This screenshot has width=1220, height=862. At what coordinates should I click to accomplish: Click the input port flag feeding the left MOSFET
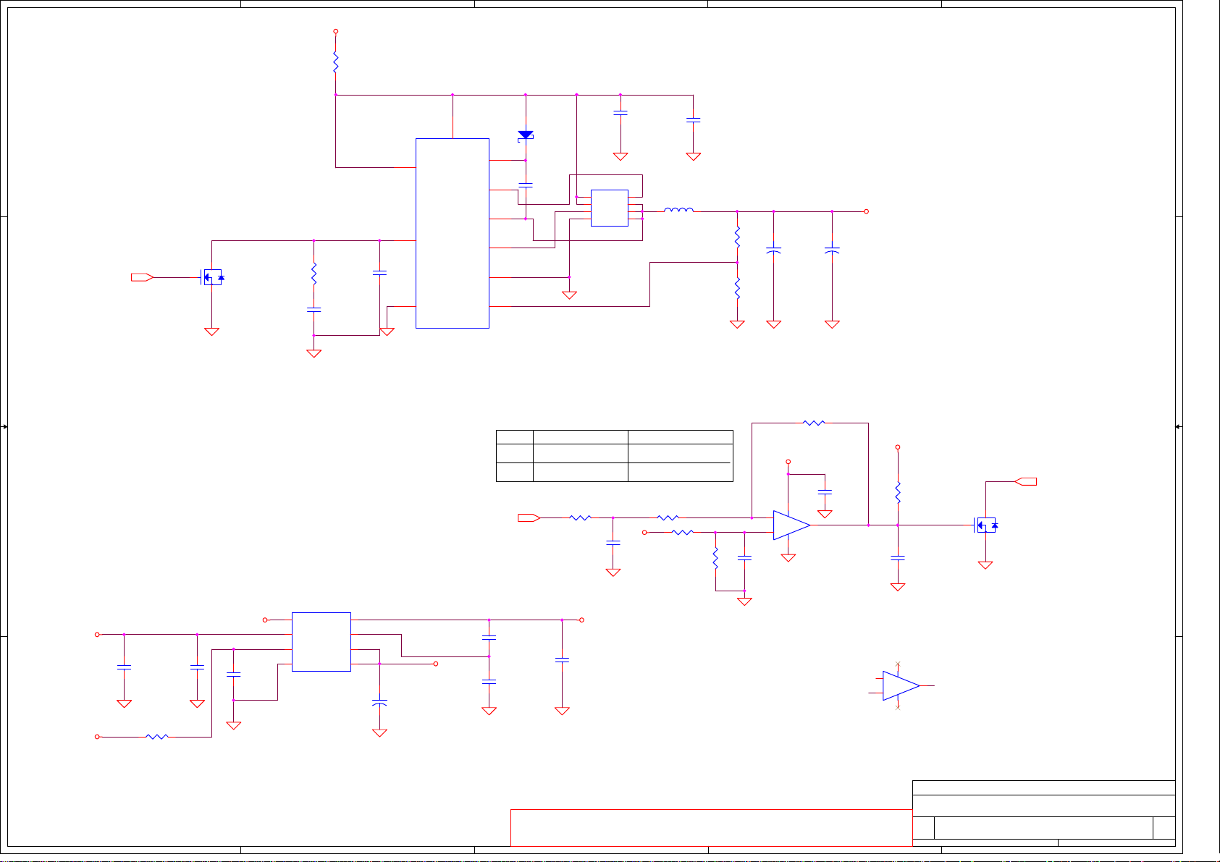142,277
